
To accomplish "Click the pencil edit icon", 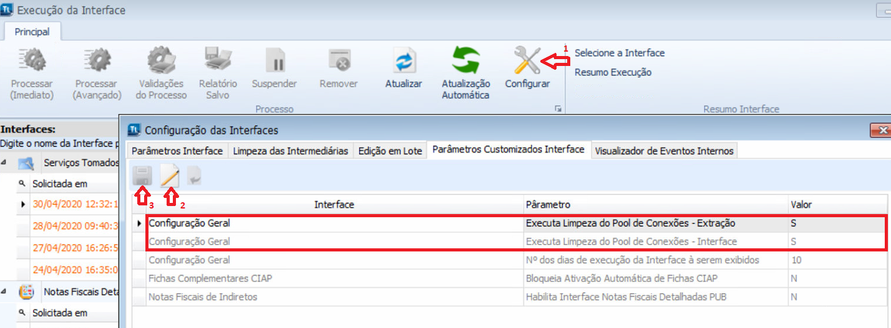I will 169,177.
